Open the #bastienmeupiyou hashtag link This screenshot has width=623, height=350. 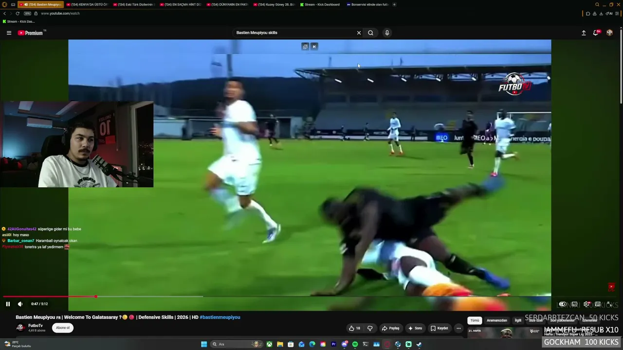(x=220, y=317)
